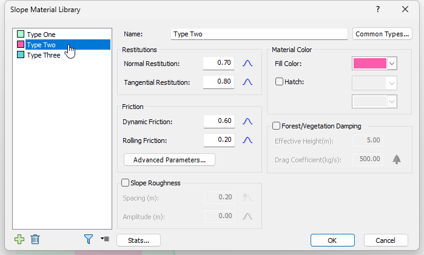
Task: Open the Common Types... button
Action: pos(382,34)
